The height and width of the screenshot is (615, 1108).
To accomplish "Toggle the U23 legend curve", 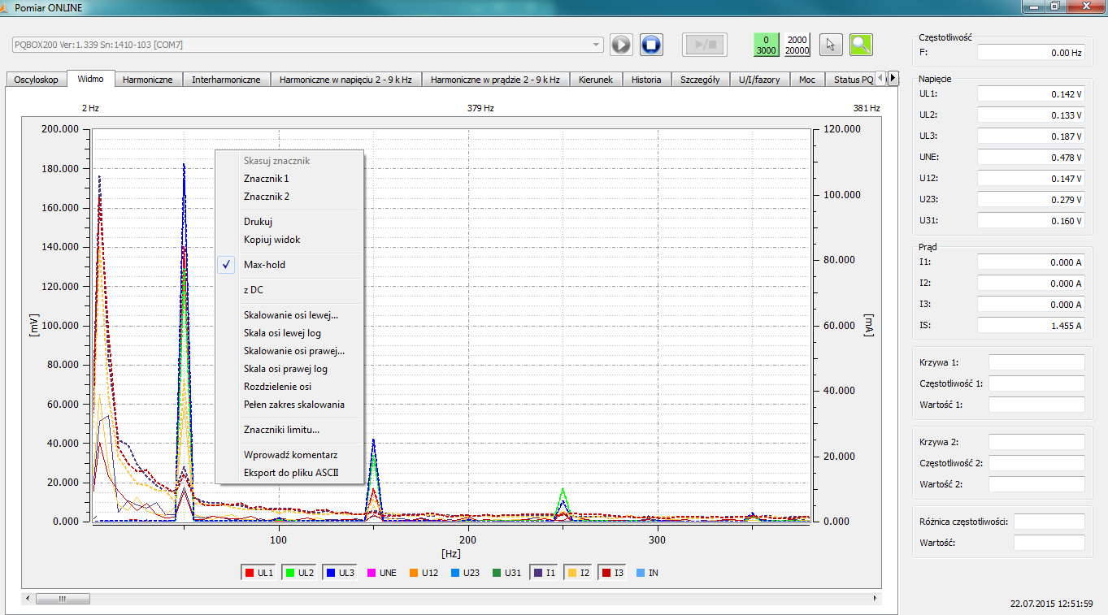I will [464, 573].
